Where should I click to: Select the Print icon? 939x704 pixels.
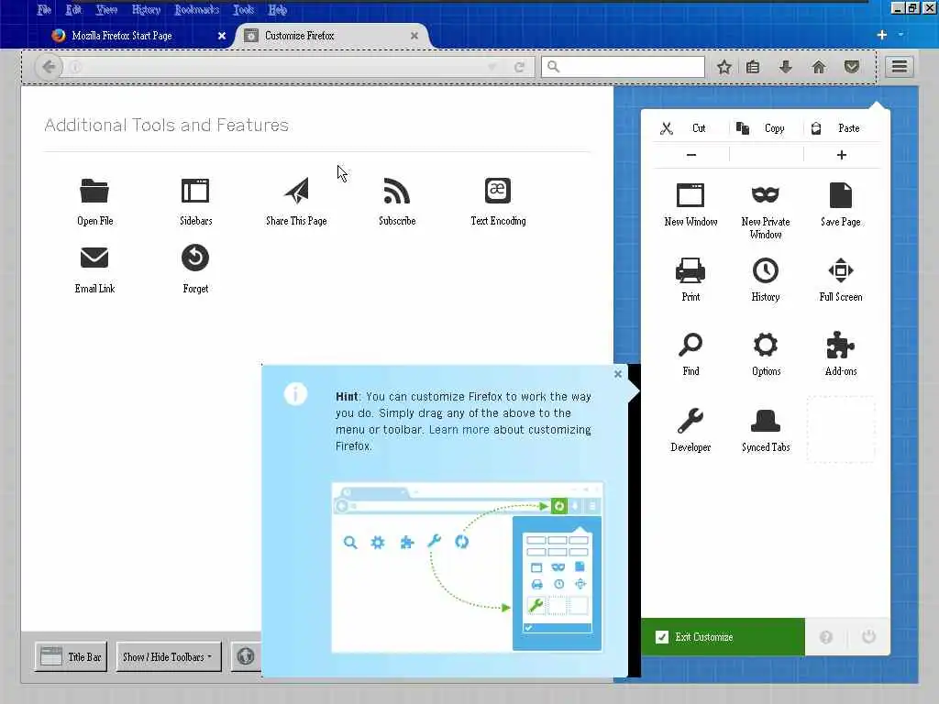pos(690,270)
